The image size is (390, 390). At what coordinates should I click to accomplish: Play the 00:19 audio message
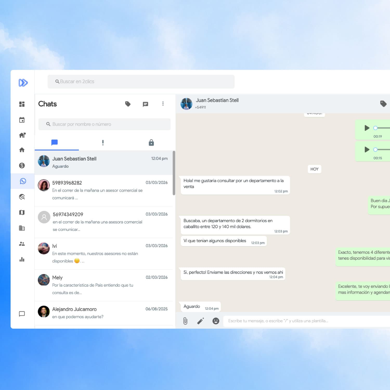367,128
